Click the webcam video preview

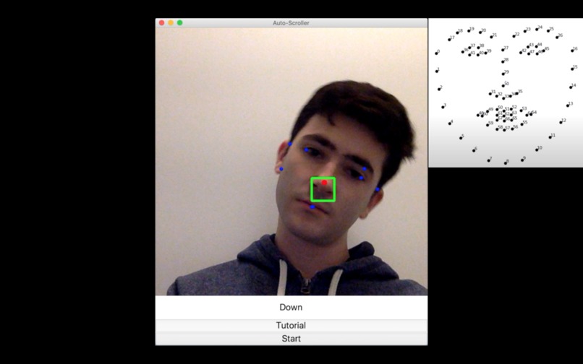(291, 162)
